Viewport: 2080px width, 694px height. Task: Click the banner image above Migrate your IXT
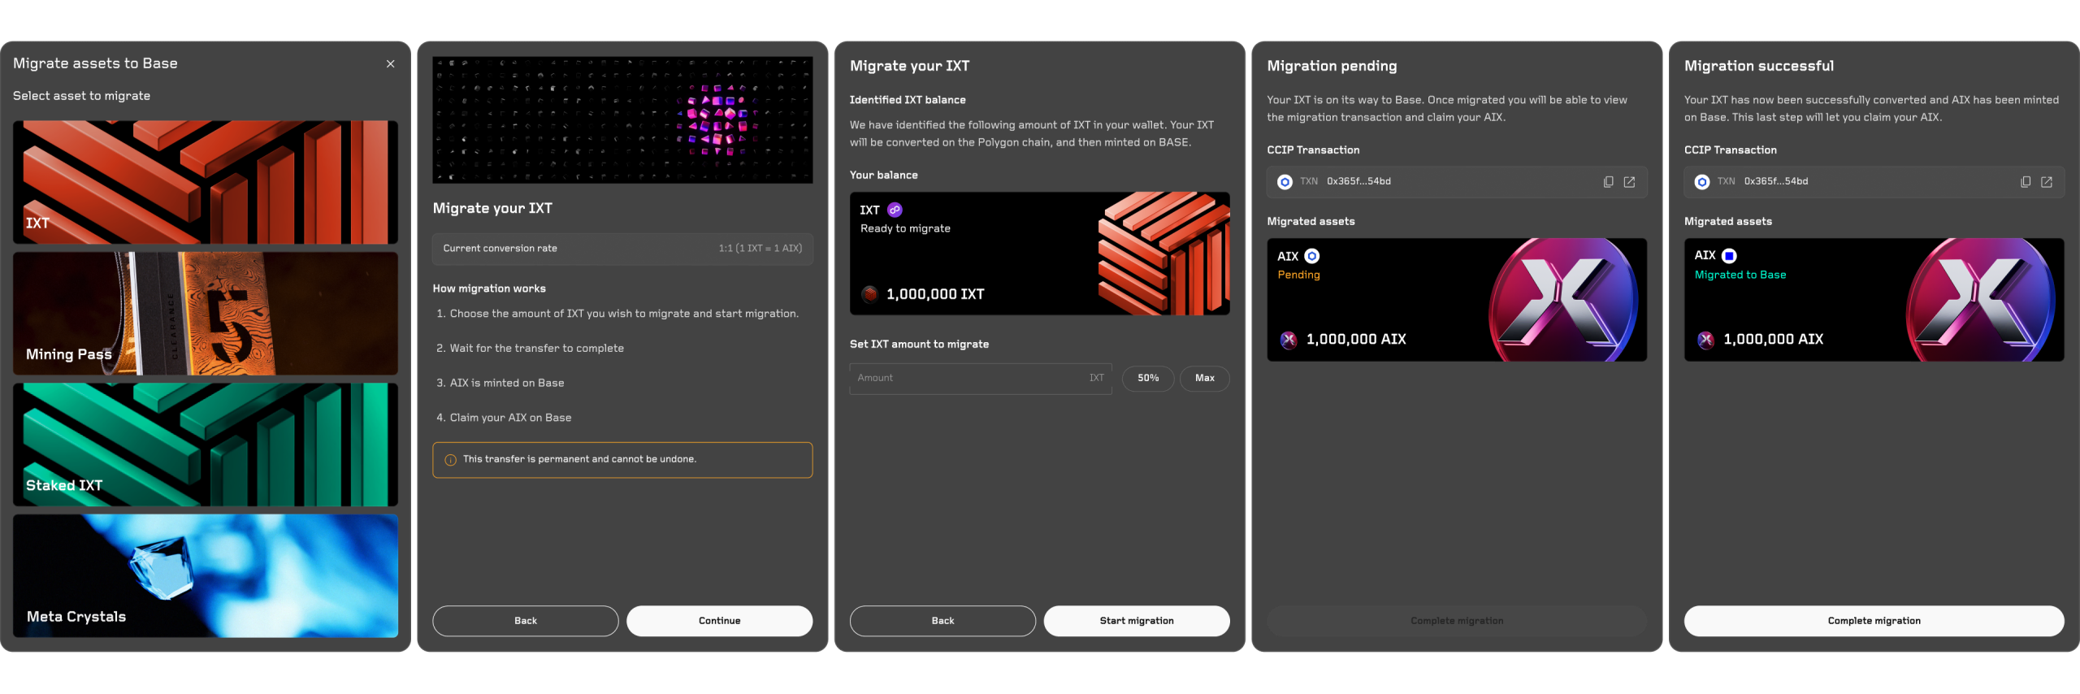pos(622,119)
